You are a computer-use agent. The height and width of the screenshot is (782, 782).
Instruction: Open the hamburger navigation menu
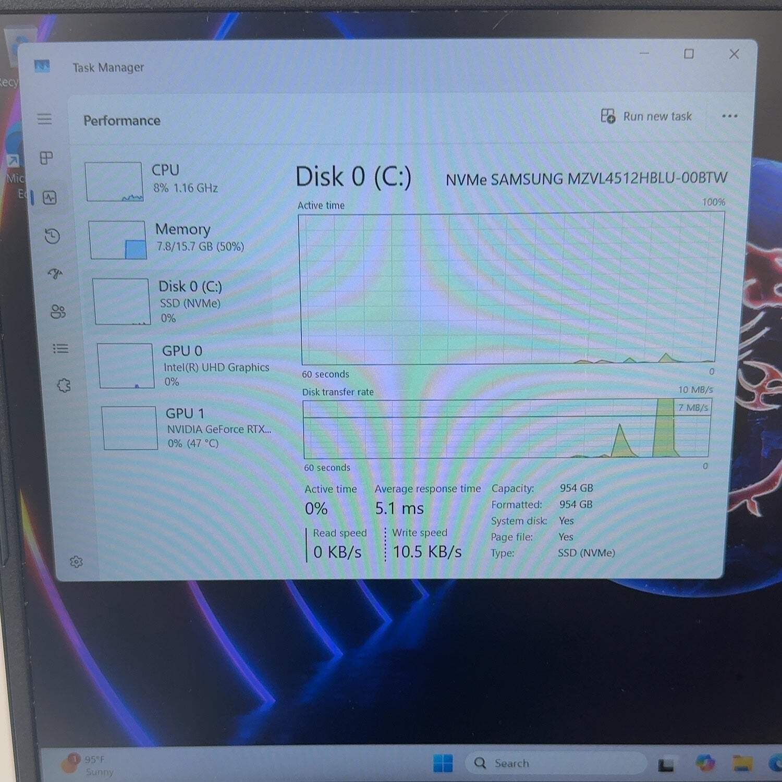(45, 119)
